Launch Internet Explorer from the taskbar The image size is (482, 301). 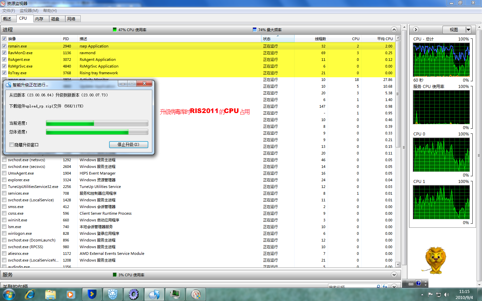click(x=30, y=295)
